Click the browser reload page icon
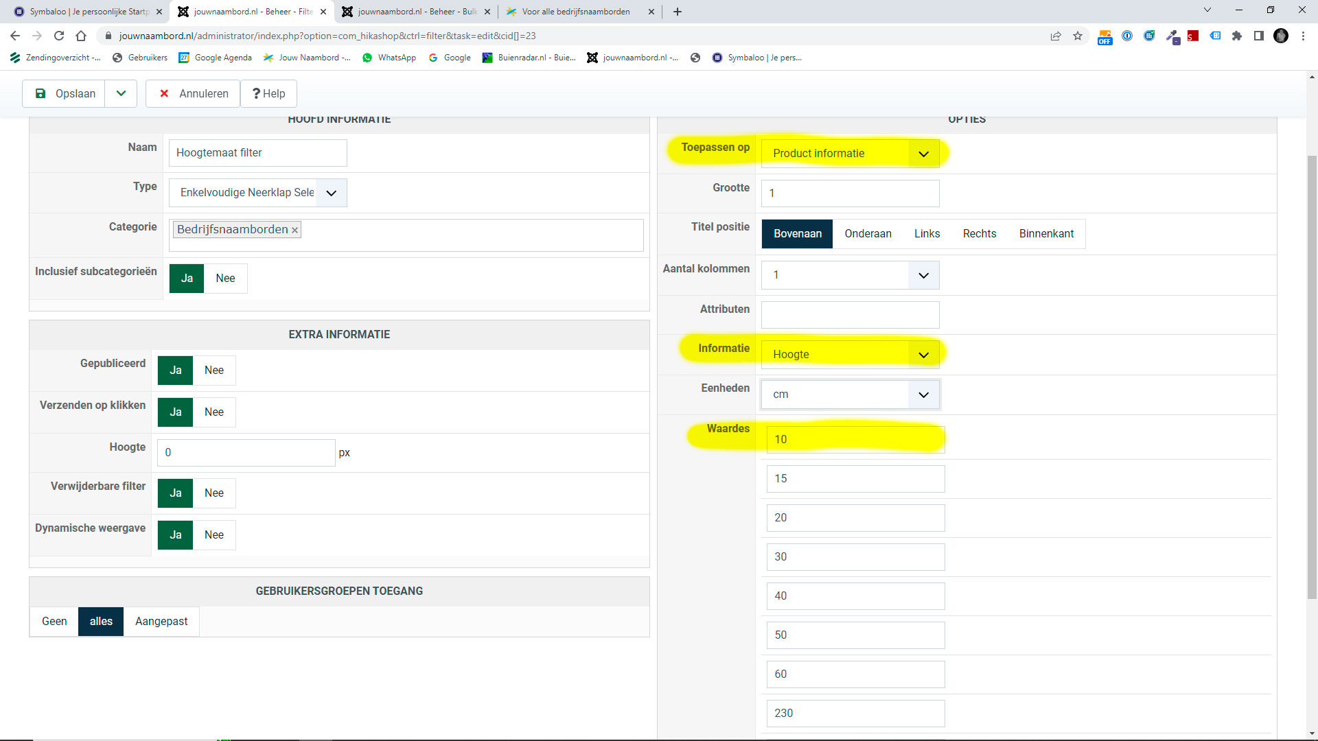The image size is (1318, 741). click(x=59, y=36)
